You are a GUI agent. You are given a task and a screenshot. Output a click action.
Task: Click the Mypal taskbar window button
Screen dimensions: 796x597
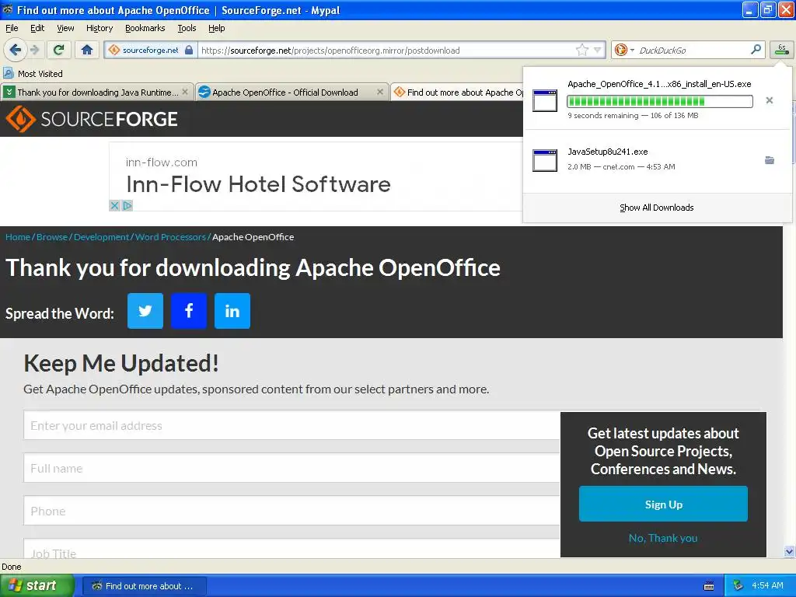pos(145,586)
